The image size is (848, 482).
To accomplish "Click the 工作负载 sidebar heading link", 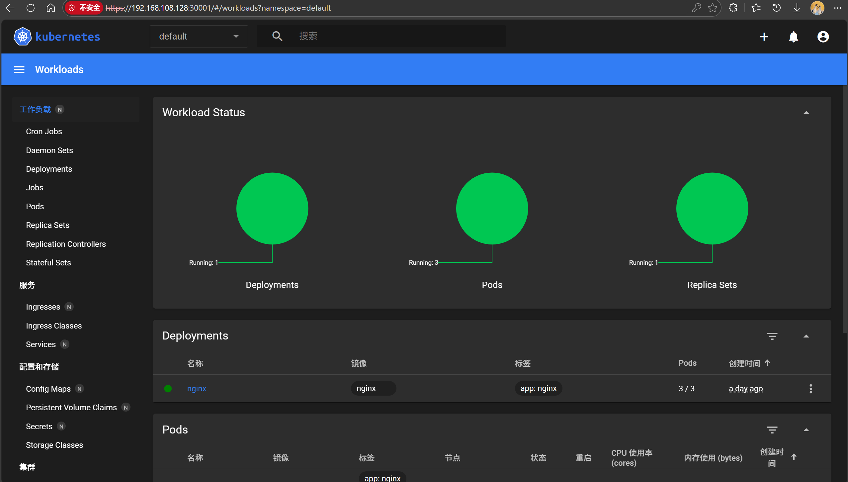I will pos(35,109).
